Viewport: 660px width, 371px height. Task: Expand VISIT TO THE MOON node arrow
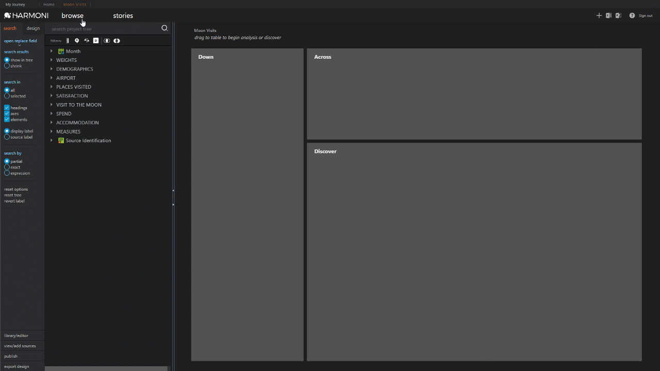pyautogui.click(x=52, y=105)
